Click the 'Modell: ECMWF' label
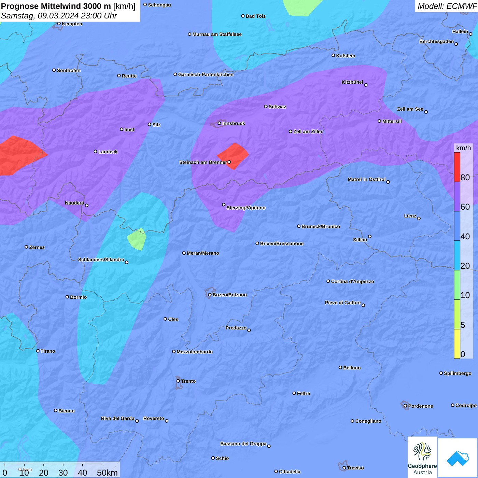This screenshot has height=478, width=478. (x=447, y=6)
